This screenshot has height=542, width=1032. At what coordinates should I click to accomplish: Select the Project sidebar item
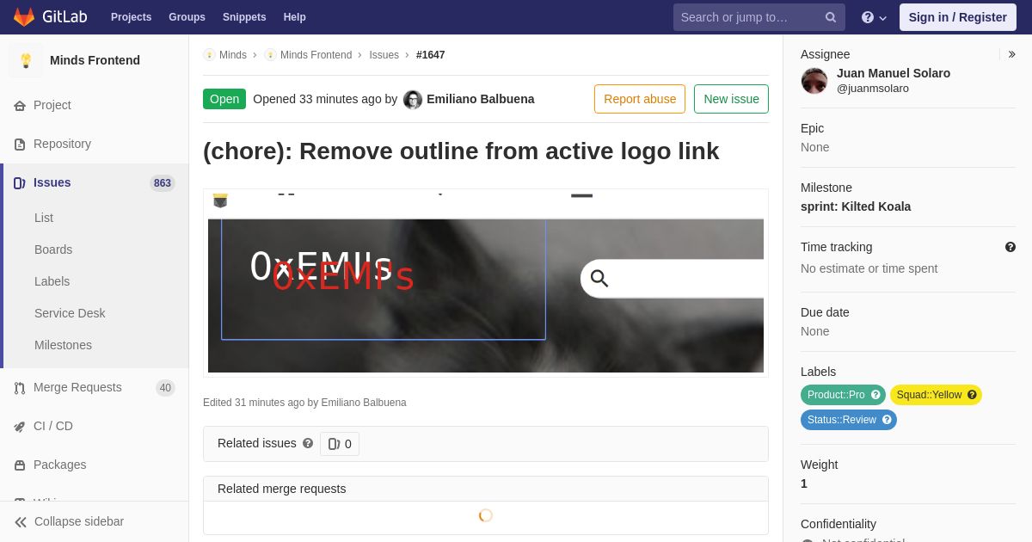tap(95, 105)
